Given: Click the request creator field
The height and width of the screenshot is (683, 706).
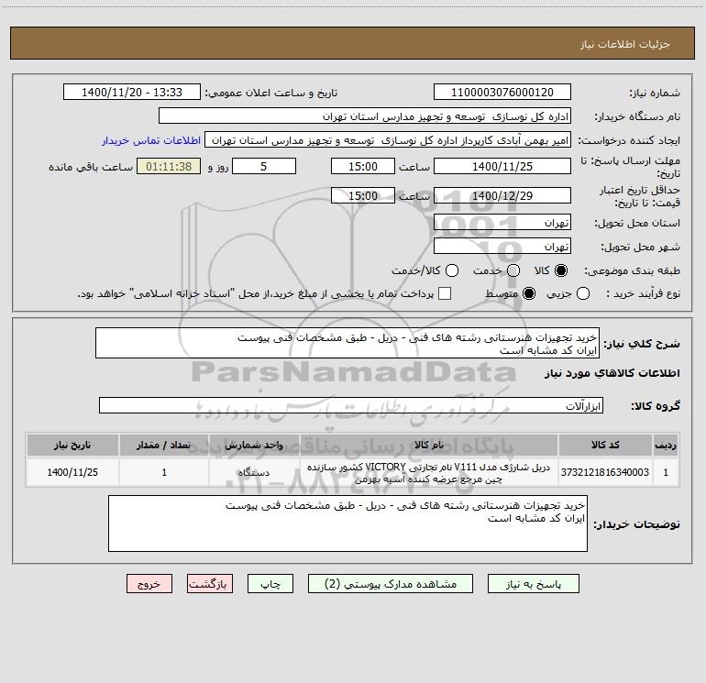Looking at the screenshot, I should pos(388,140).
